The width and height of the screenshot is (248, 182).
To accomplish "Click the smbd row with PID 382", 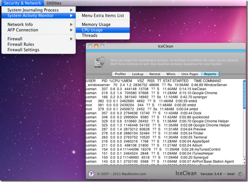I will coord(164,101).
